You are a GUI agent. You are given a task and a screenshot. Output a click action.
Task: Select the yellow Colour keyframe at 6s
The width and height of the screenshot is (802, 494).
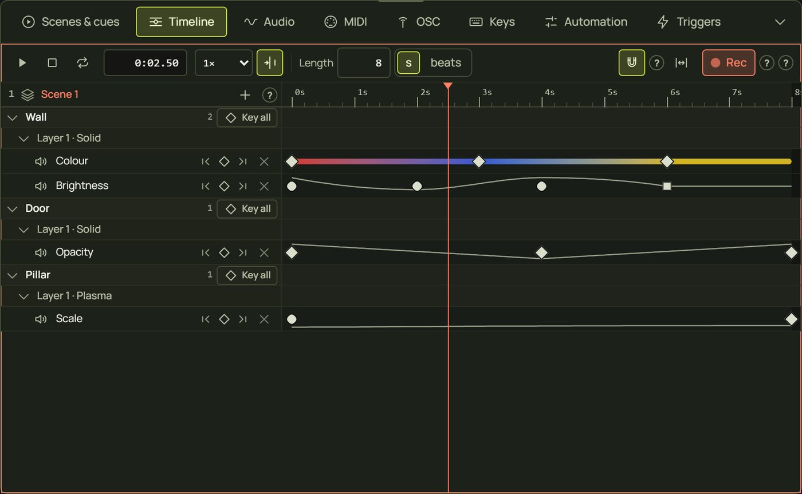[x=666, y=161]
